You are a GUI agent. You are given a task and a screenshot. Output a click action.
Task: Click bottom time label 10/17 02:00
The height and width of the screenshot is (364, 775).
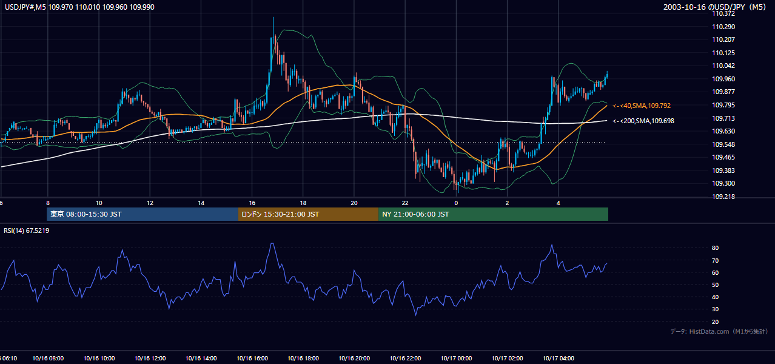point(508,359)
